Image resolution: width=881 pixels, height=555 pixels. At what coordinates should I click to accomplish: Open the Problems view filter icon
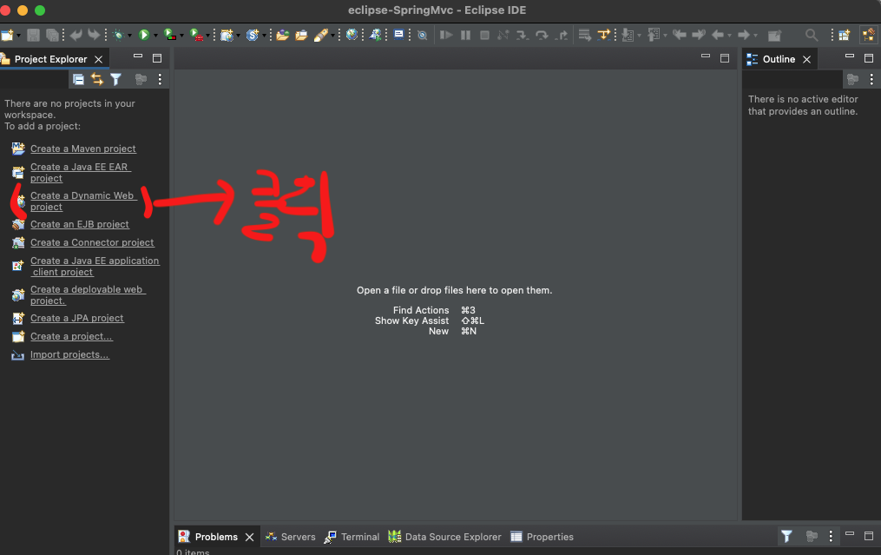point(786,537)
